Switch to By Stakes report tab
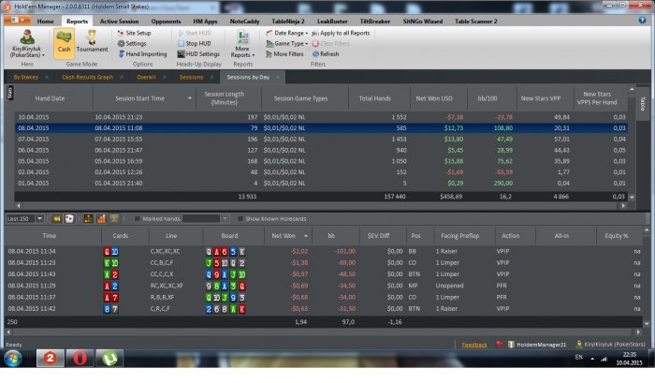The width and height of the screenshot is (655, 383). (x=25, y=77)
